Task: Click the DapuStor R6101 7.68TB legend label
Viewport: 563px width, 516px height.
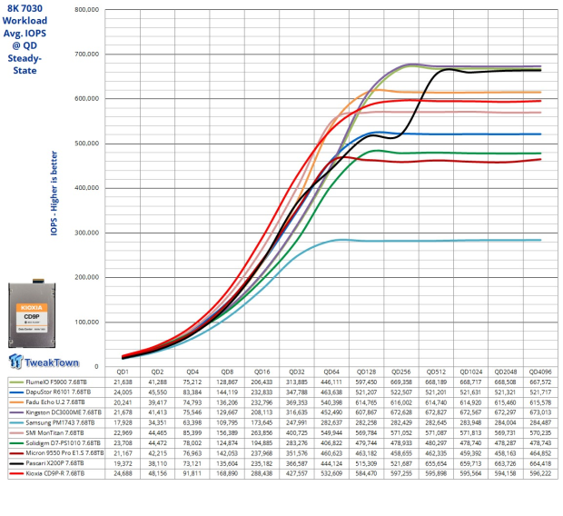Action: pyautogui.click(x=58, y=392)
